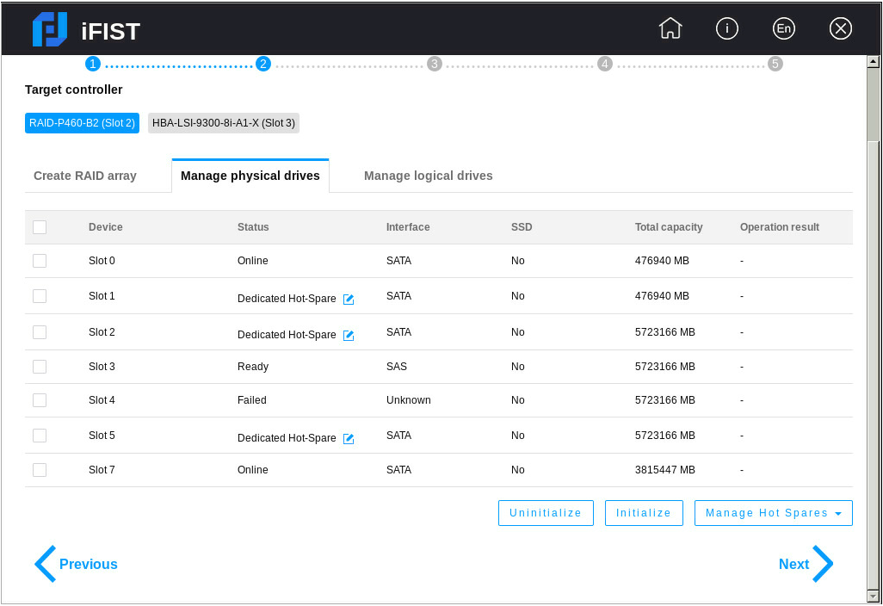Click the Unknown interface cell

pyautogui.click(x=408, y=400)
